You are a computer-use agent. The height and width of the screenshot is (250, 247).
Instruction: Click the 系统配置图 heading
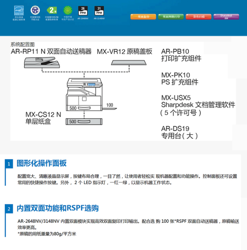22,44
